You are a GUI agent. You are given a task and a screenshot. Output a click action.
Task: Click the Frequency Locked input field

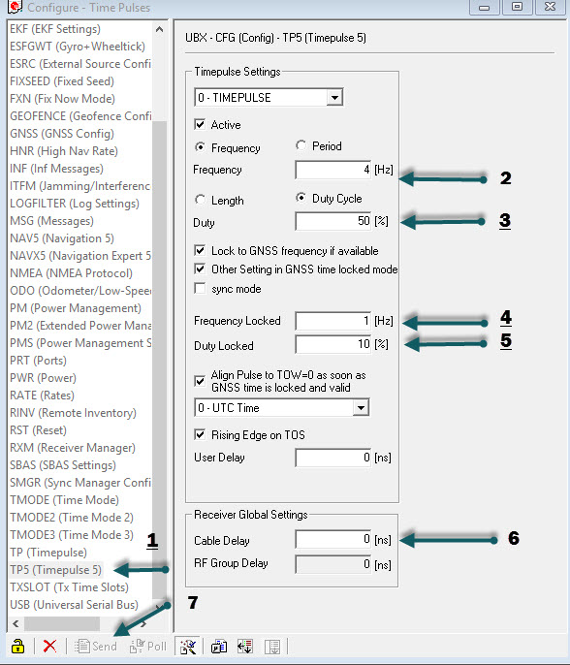333,321
